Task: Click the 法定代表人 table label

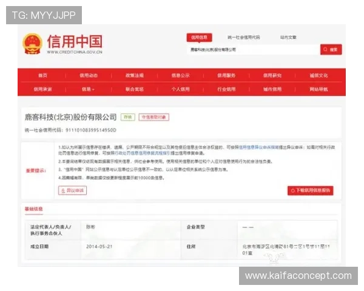Action: tap(50, 230)
